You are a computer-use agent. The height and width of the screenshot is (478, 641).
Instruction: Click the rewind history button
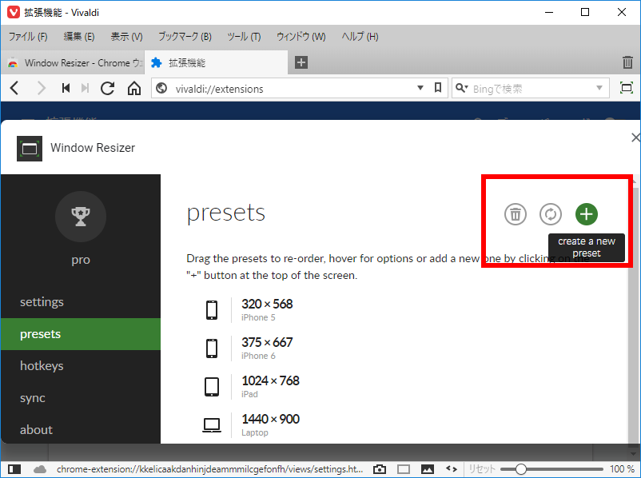pyautogui.click(x=66, y=88)
